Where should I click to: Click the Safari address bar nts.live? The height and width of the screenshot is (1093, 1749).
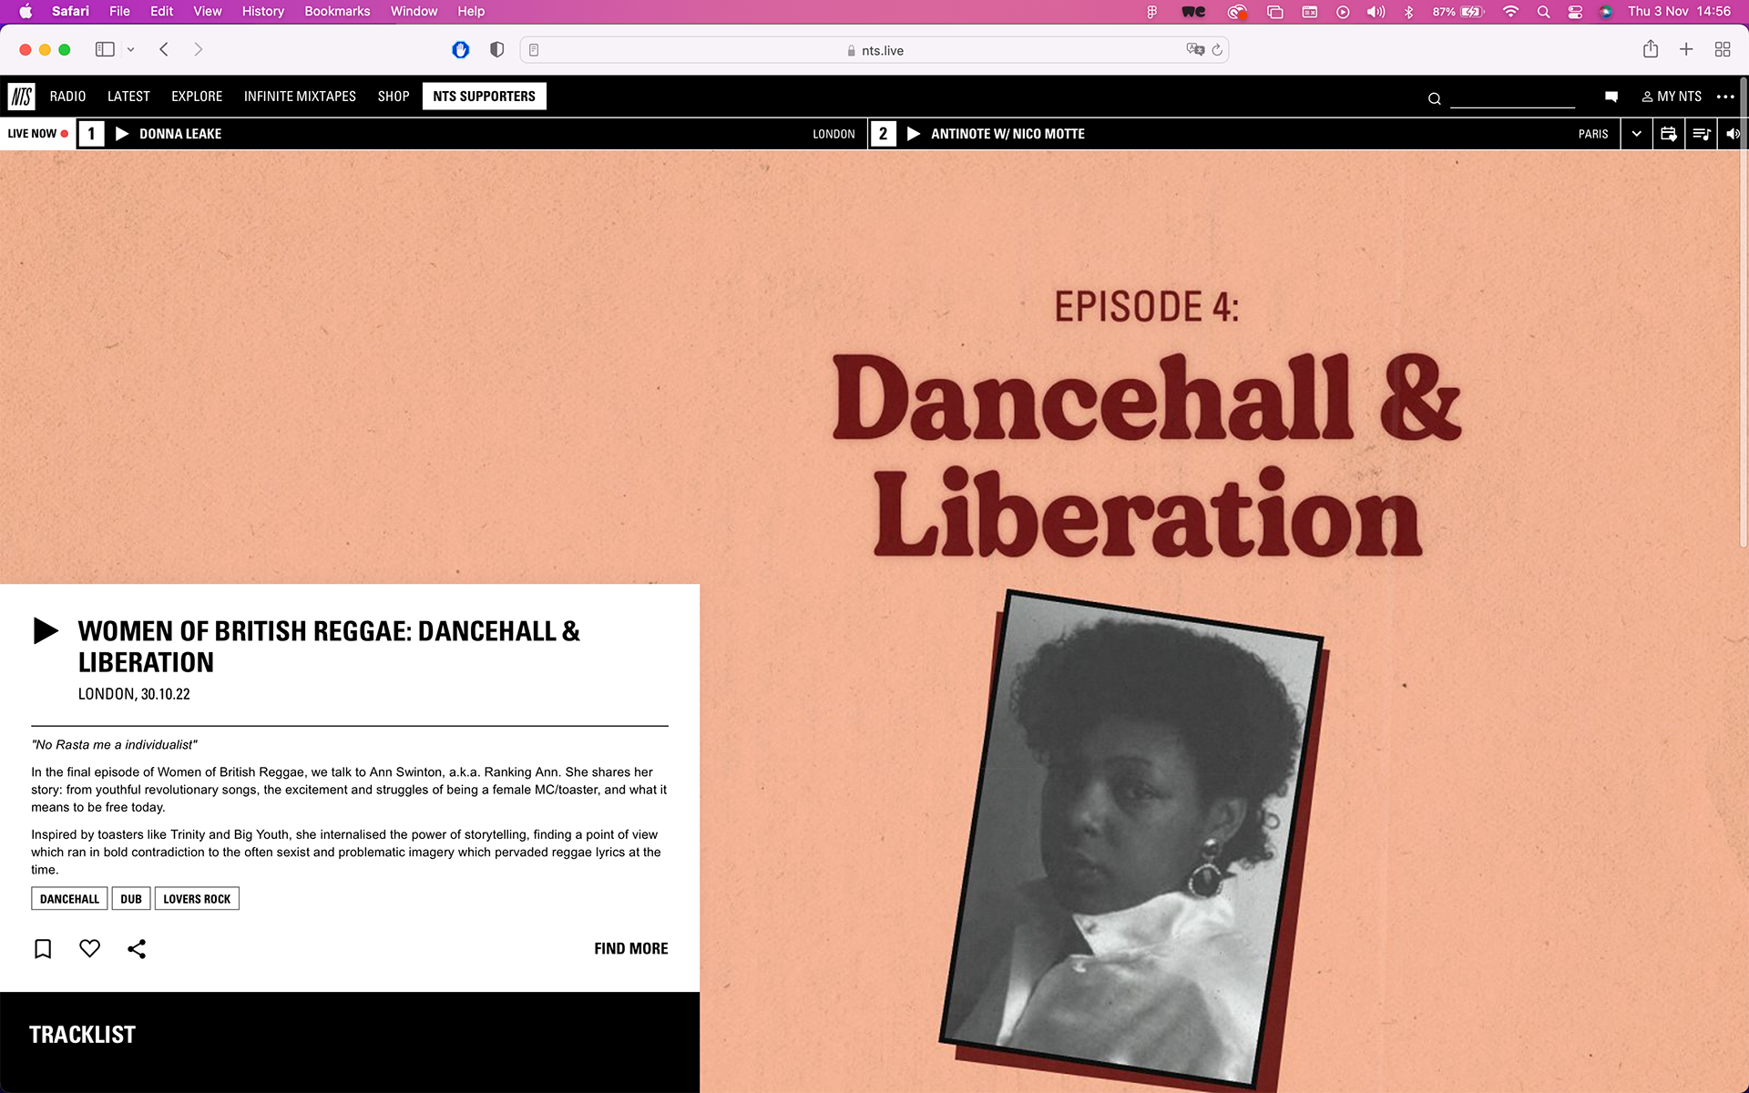[x=874, y=50]
